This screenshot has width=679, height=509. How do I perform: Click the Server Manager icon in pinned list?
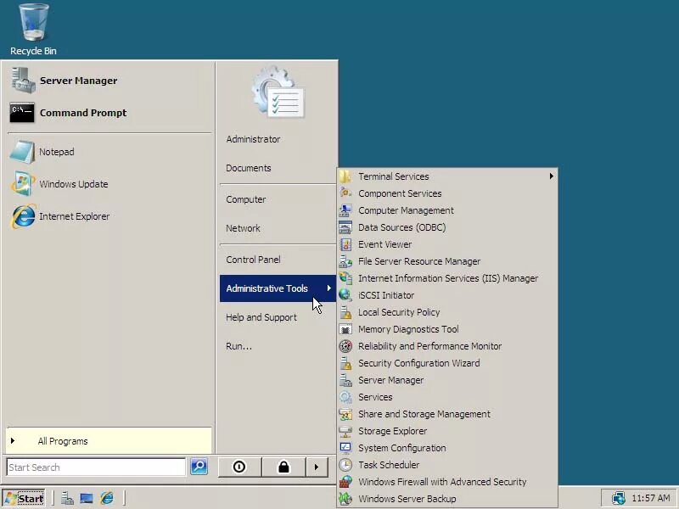pyautogui.click(x=23, y=81)
